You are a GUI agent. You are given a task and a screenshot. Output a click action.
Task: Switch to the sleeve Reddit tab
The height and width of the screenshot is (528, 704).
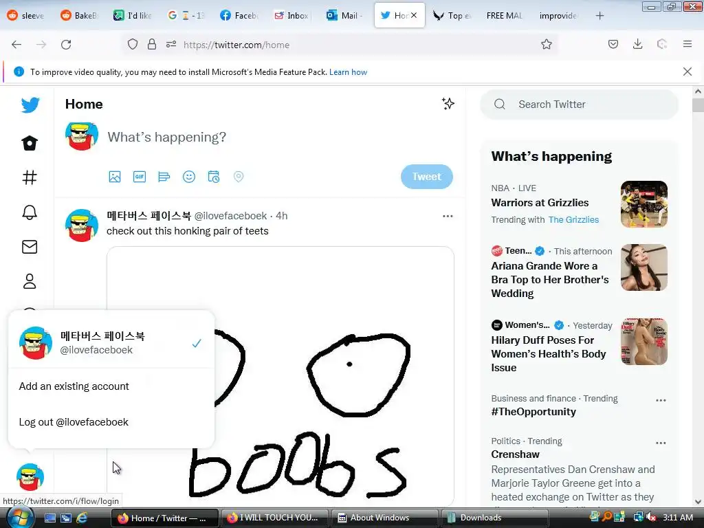pyautogui.click(x=25, y=16)
